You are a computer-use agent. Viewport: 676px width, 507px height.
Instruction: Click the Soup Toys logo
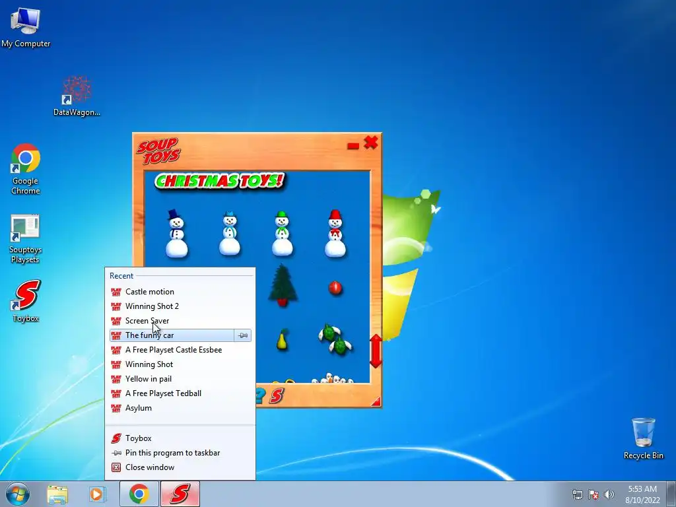[x=159, y=151]
